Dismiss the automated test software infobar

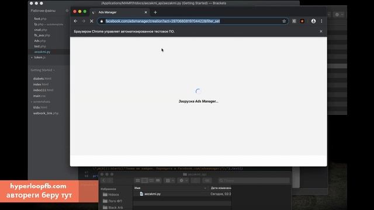coord(321,31)
